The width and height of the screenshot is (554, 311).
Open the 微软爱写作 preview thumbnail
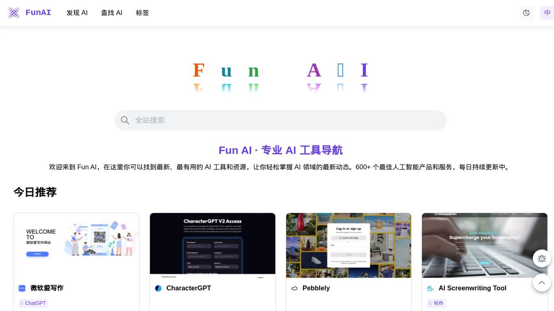77,245
